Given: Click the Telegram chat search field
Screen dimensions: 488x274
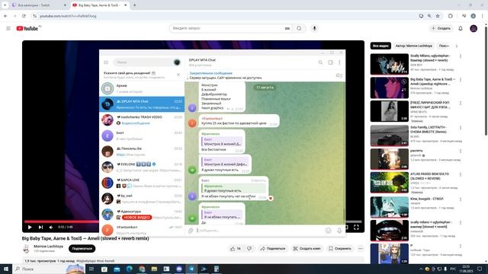Looking at the screenshot, I should pyautogui.click(x=144, y=62).
